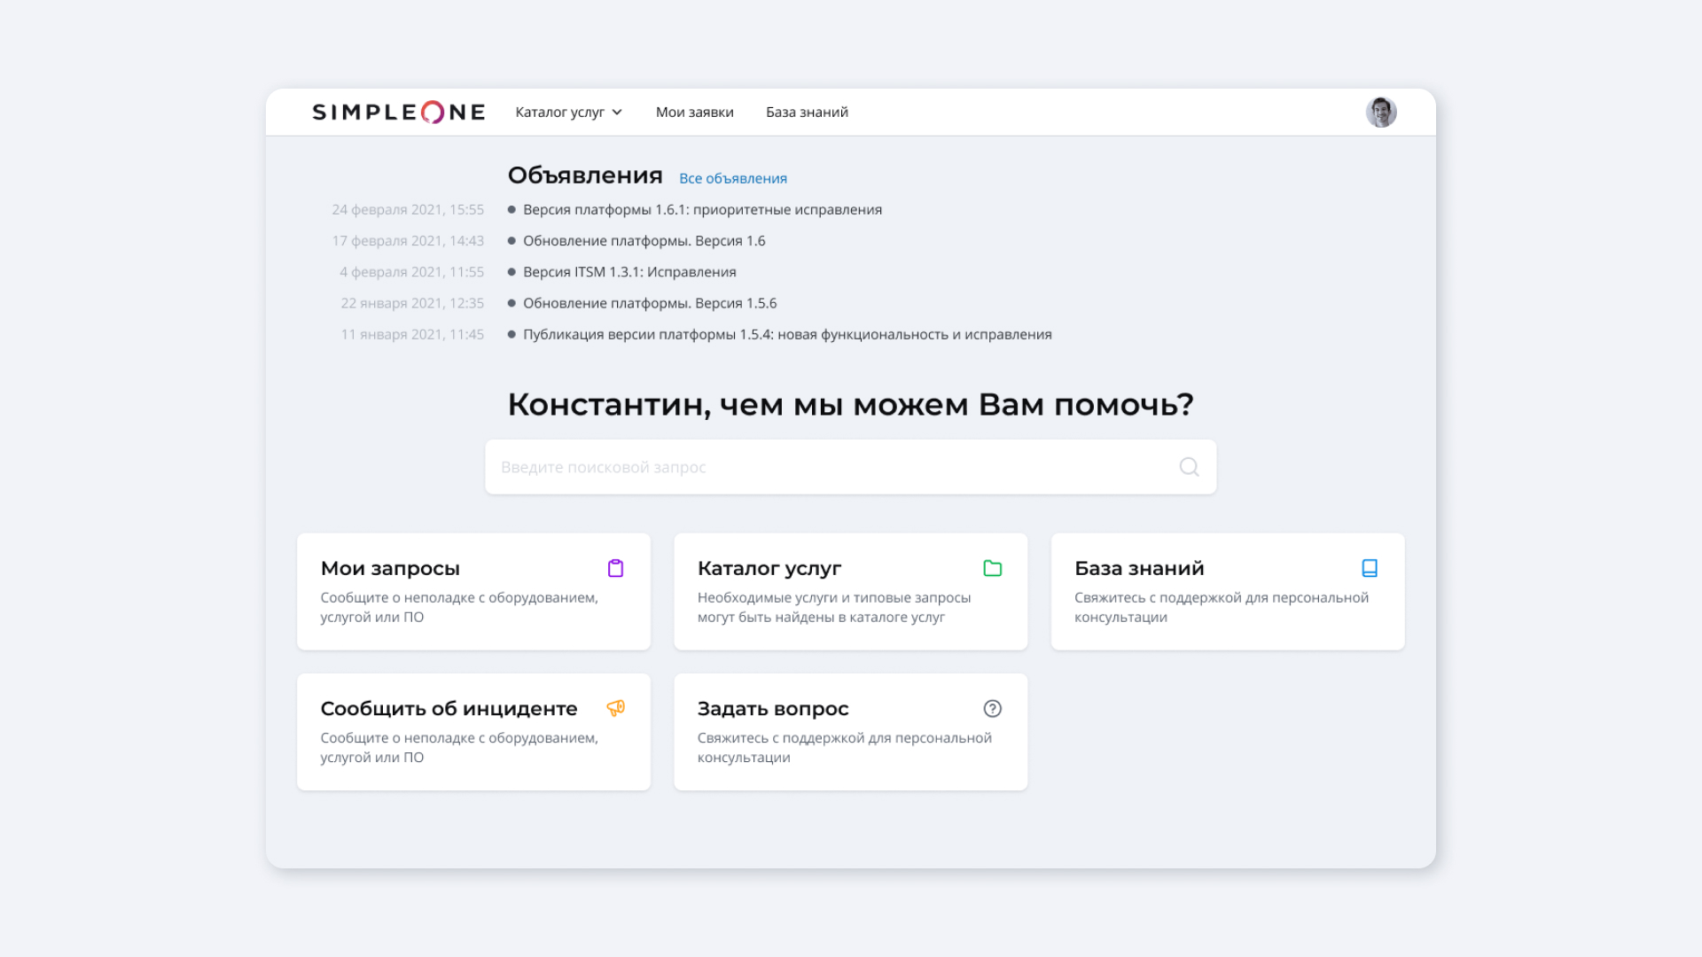Switch to База знаний in the top navigation
The image size is (1702, 957).
pyautogui.click(x=807, y=112)
